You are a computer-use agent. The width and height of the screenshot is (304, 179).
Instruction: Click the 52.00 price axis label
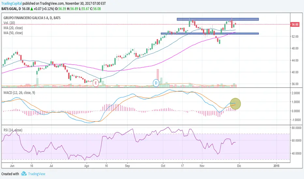295,36
